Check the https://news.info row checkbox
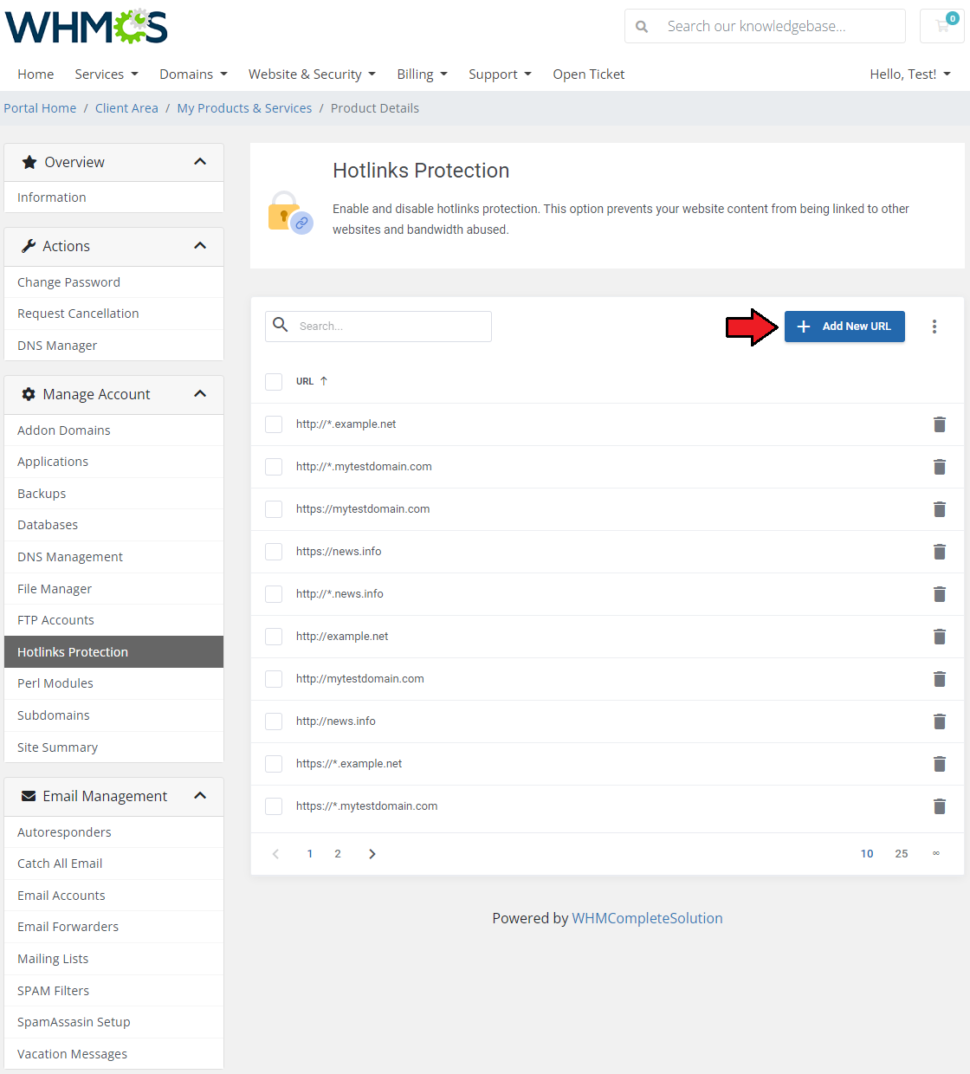970x1074 pixels. click(x=274, y=552)
